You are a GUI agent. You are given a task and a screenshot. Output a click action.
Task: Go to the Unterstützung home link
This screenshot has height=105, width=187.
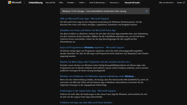pyautogui.click(x=35, y=2)
